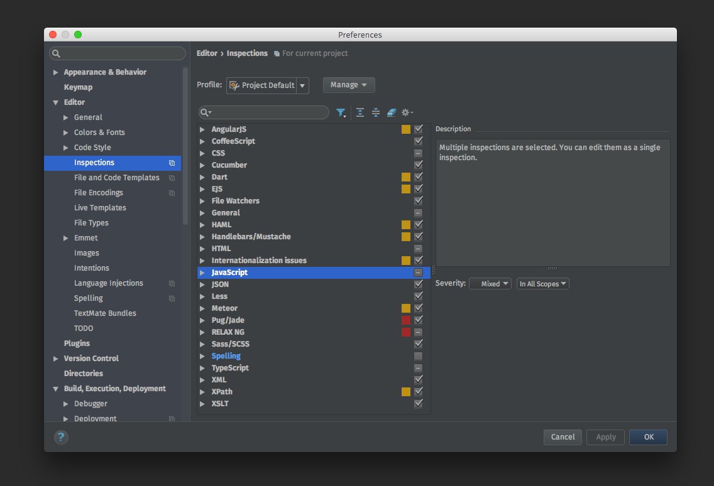
Task: Enable the Spelling inspections checkbox
Action: click(419, 356)
